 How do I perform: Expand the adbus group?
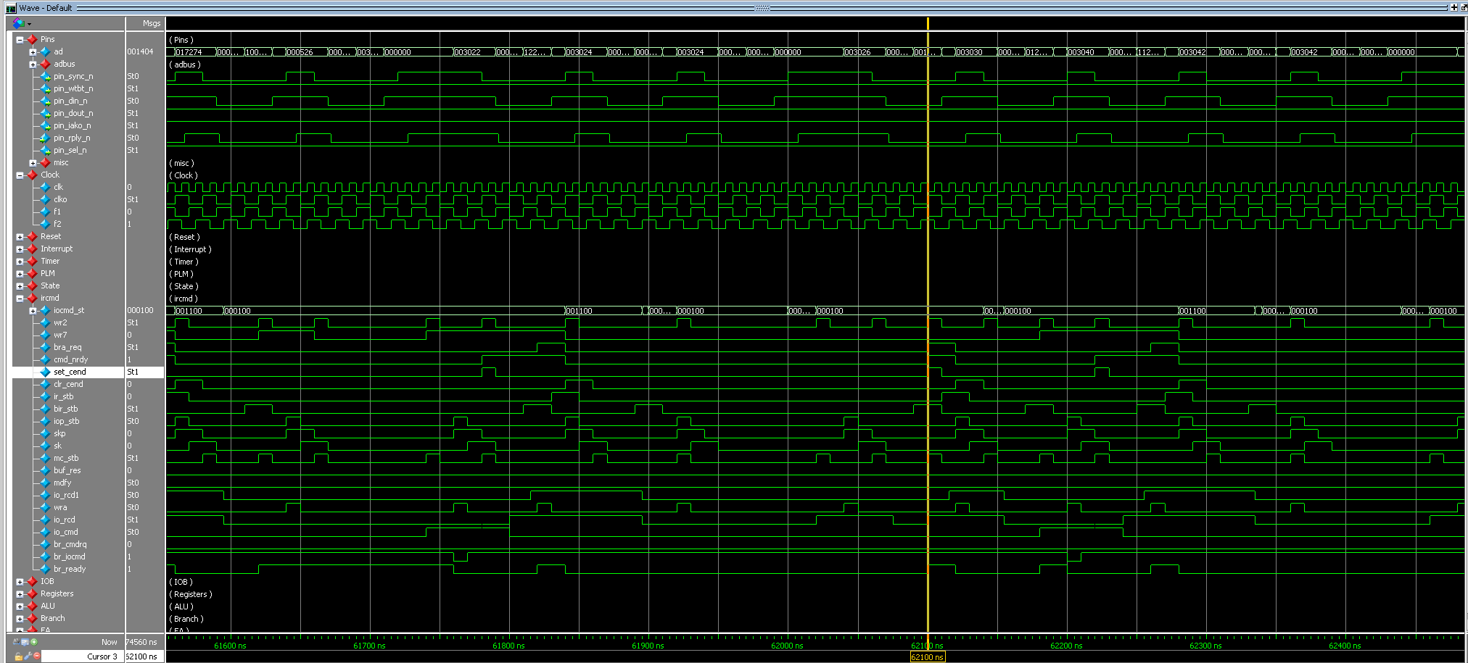(x=33, y=64)
